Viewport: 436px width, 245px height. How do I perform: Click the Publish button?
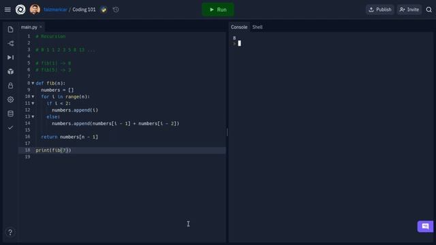pos(380,10)
